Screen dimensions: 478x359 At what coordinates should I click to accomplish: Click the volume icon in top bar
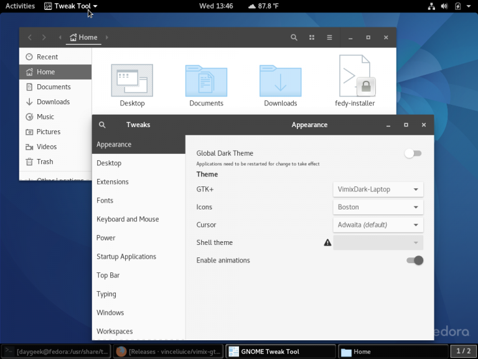[444, 6]
